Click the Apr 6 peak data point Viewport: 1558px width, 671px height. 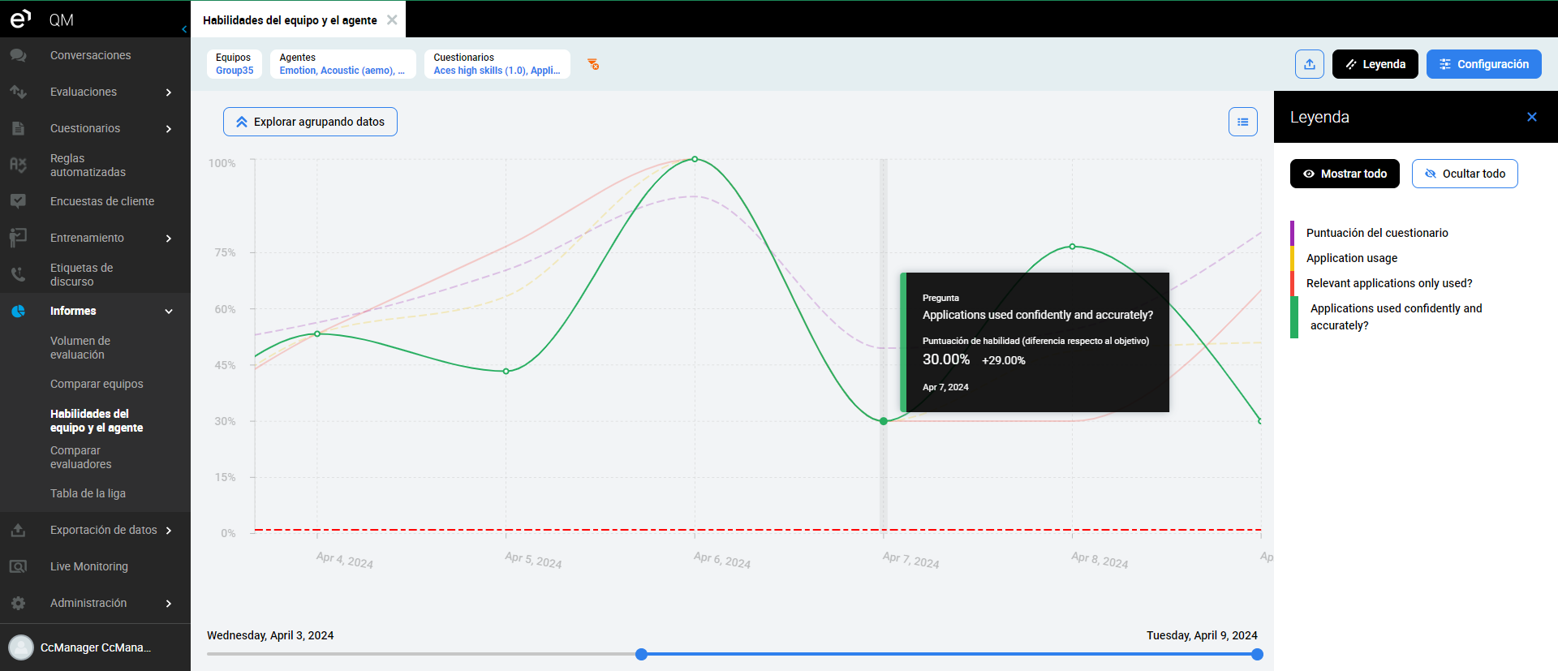[x=695, y=159]
